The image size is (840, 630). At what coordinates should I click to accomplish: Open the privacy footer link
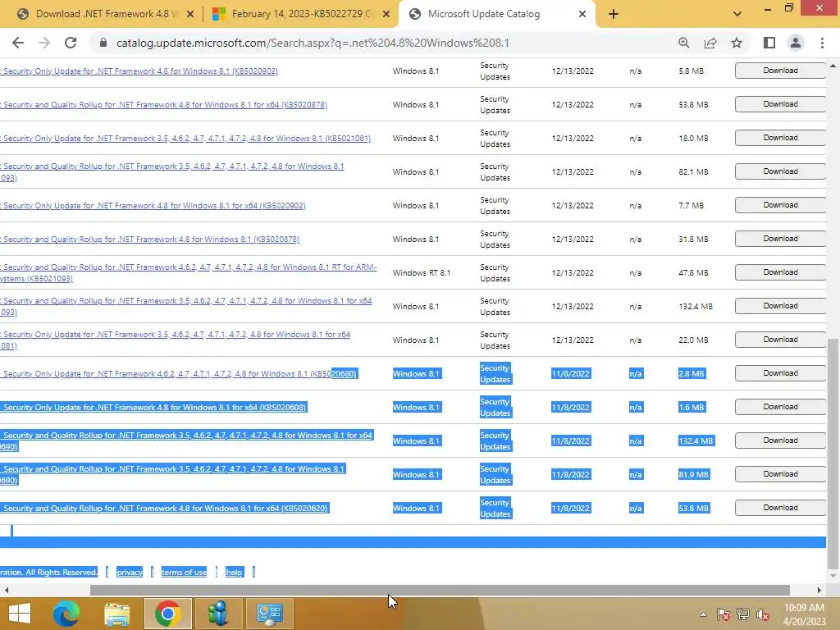pos(130,572)
